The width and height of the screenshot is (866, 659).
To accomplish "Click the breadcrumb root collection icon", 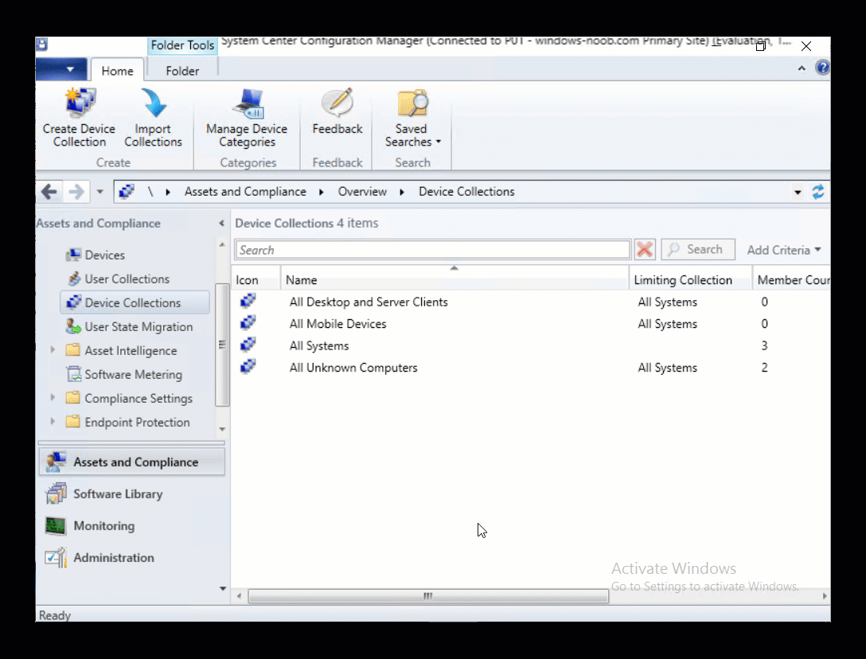I will (127, 192).
